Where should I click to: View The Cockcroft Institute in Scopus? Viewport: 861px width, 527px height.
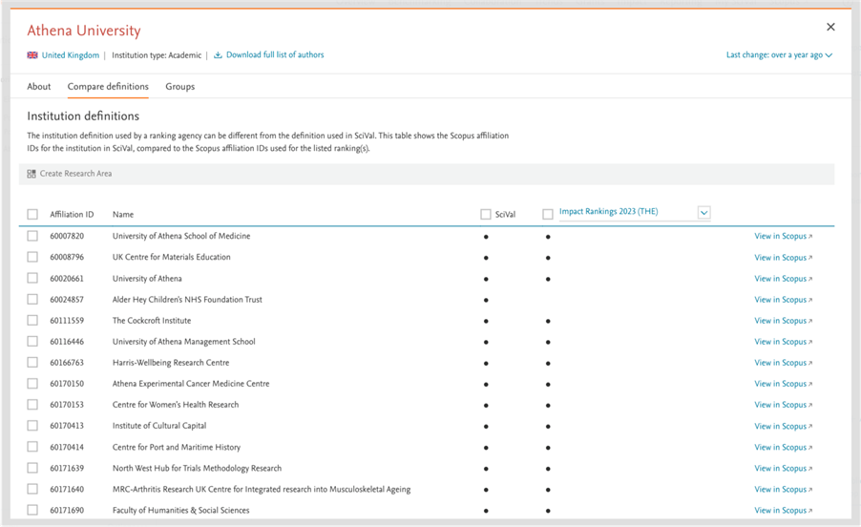(783, 321)
